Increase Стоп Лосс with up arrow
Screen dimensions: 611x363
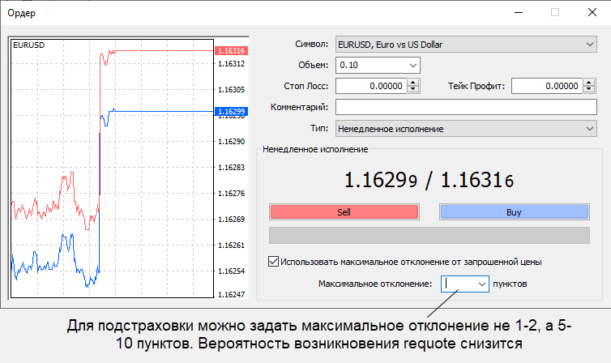point(413,83)
